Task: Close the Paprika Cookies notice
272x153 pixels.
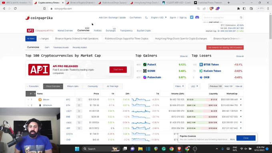Action: pyautogui.click(x=246, y=138)
